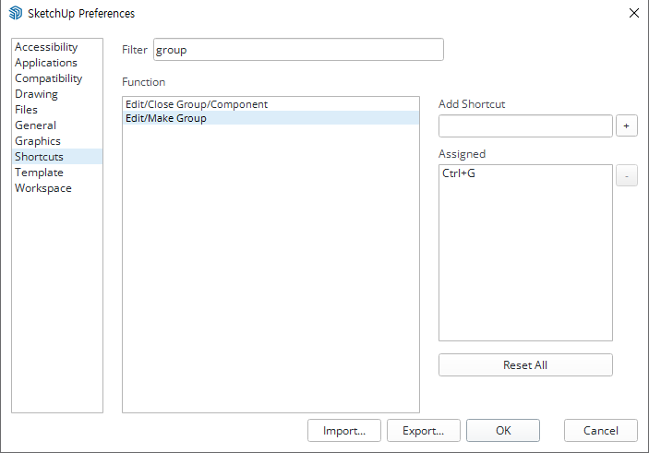Open the Files preferences category

[57, 110]
